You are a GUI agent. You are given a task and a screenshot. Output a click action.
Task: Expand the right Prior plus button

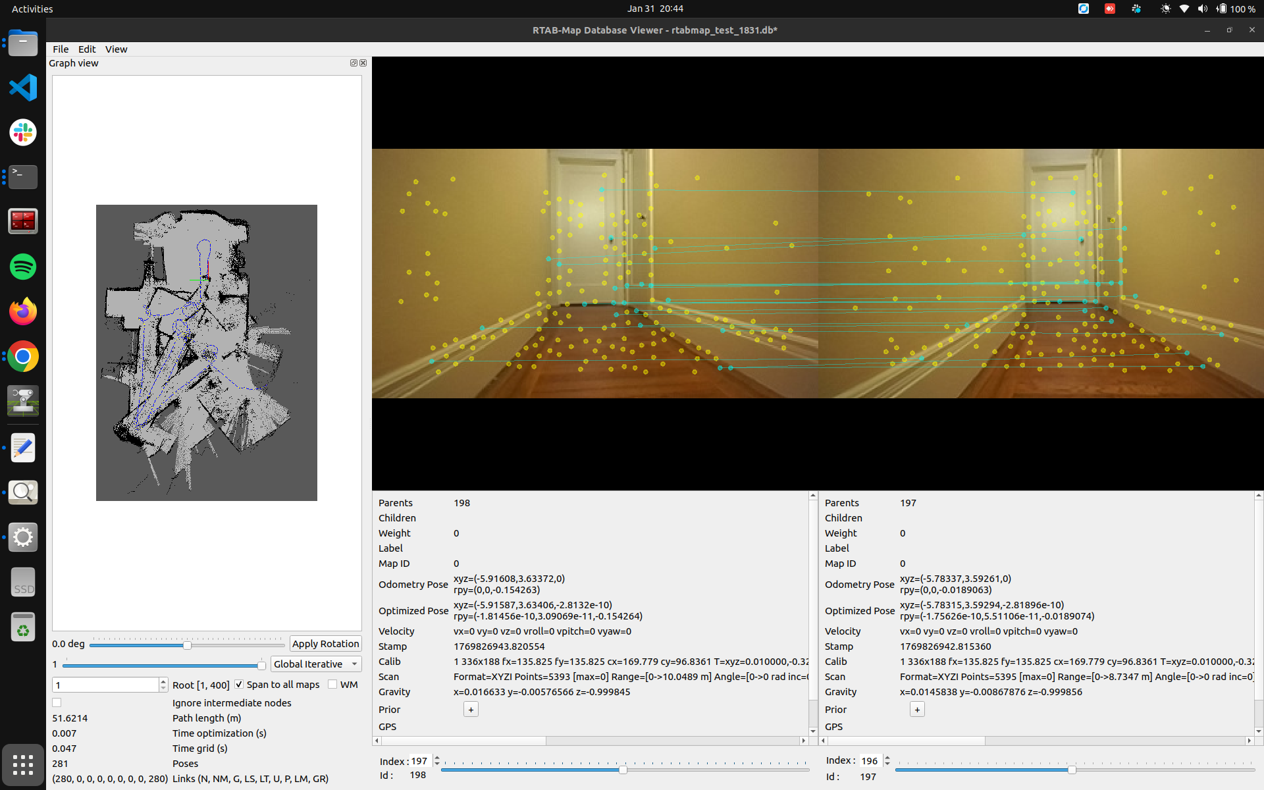tap(917, 710)
